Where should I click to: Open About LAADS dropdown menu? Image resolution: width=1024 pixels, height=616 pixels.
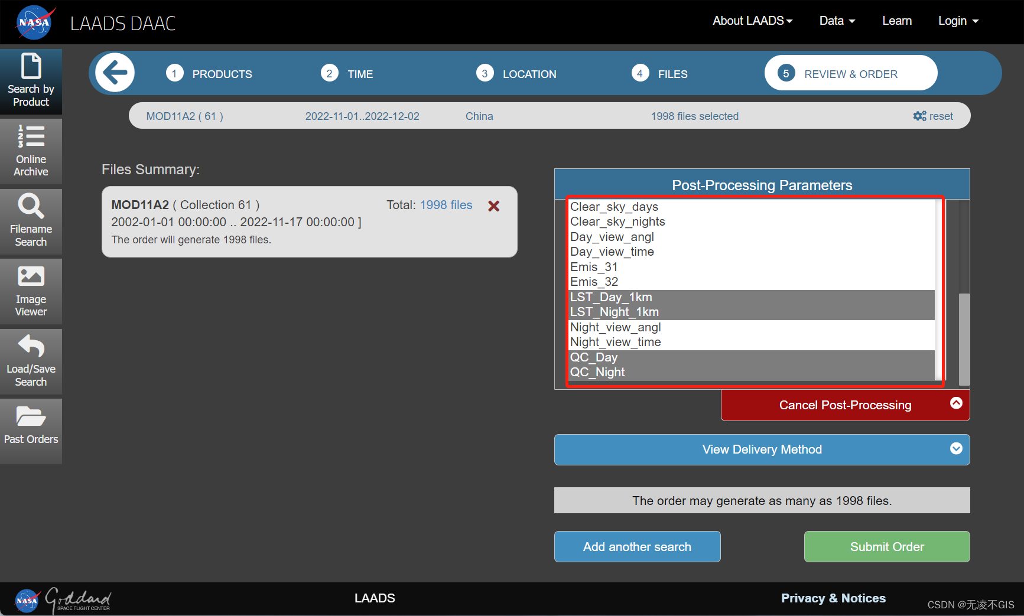tap(752, 21)
